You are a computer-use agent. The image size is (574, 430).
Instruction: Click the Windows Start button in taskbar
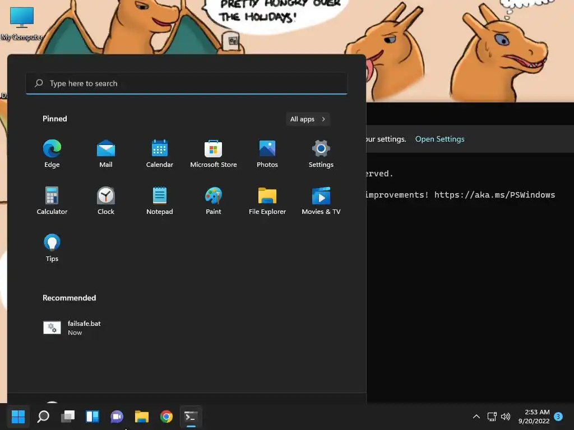pyautogui.click(x=18, y=417)
